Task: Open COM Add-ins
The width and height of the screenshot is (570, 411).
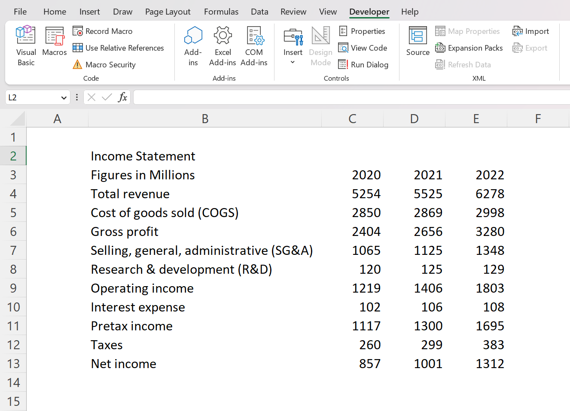Action: [254, 45]
